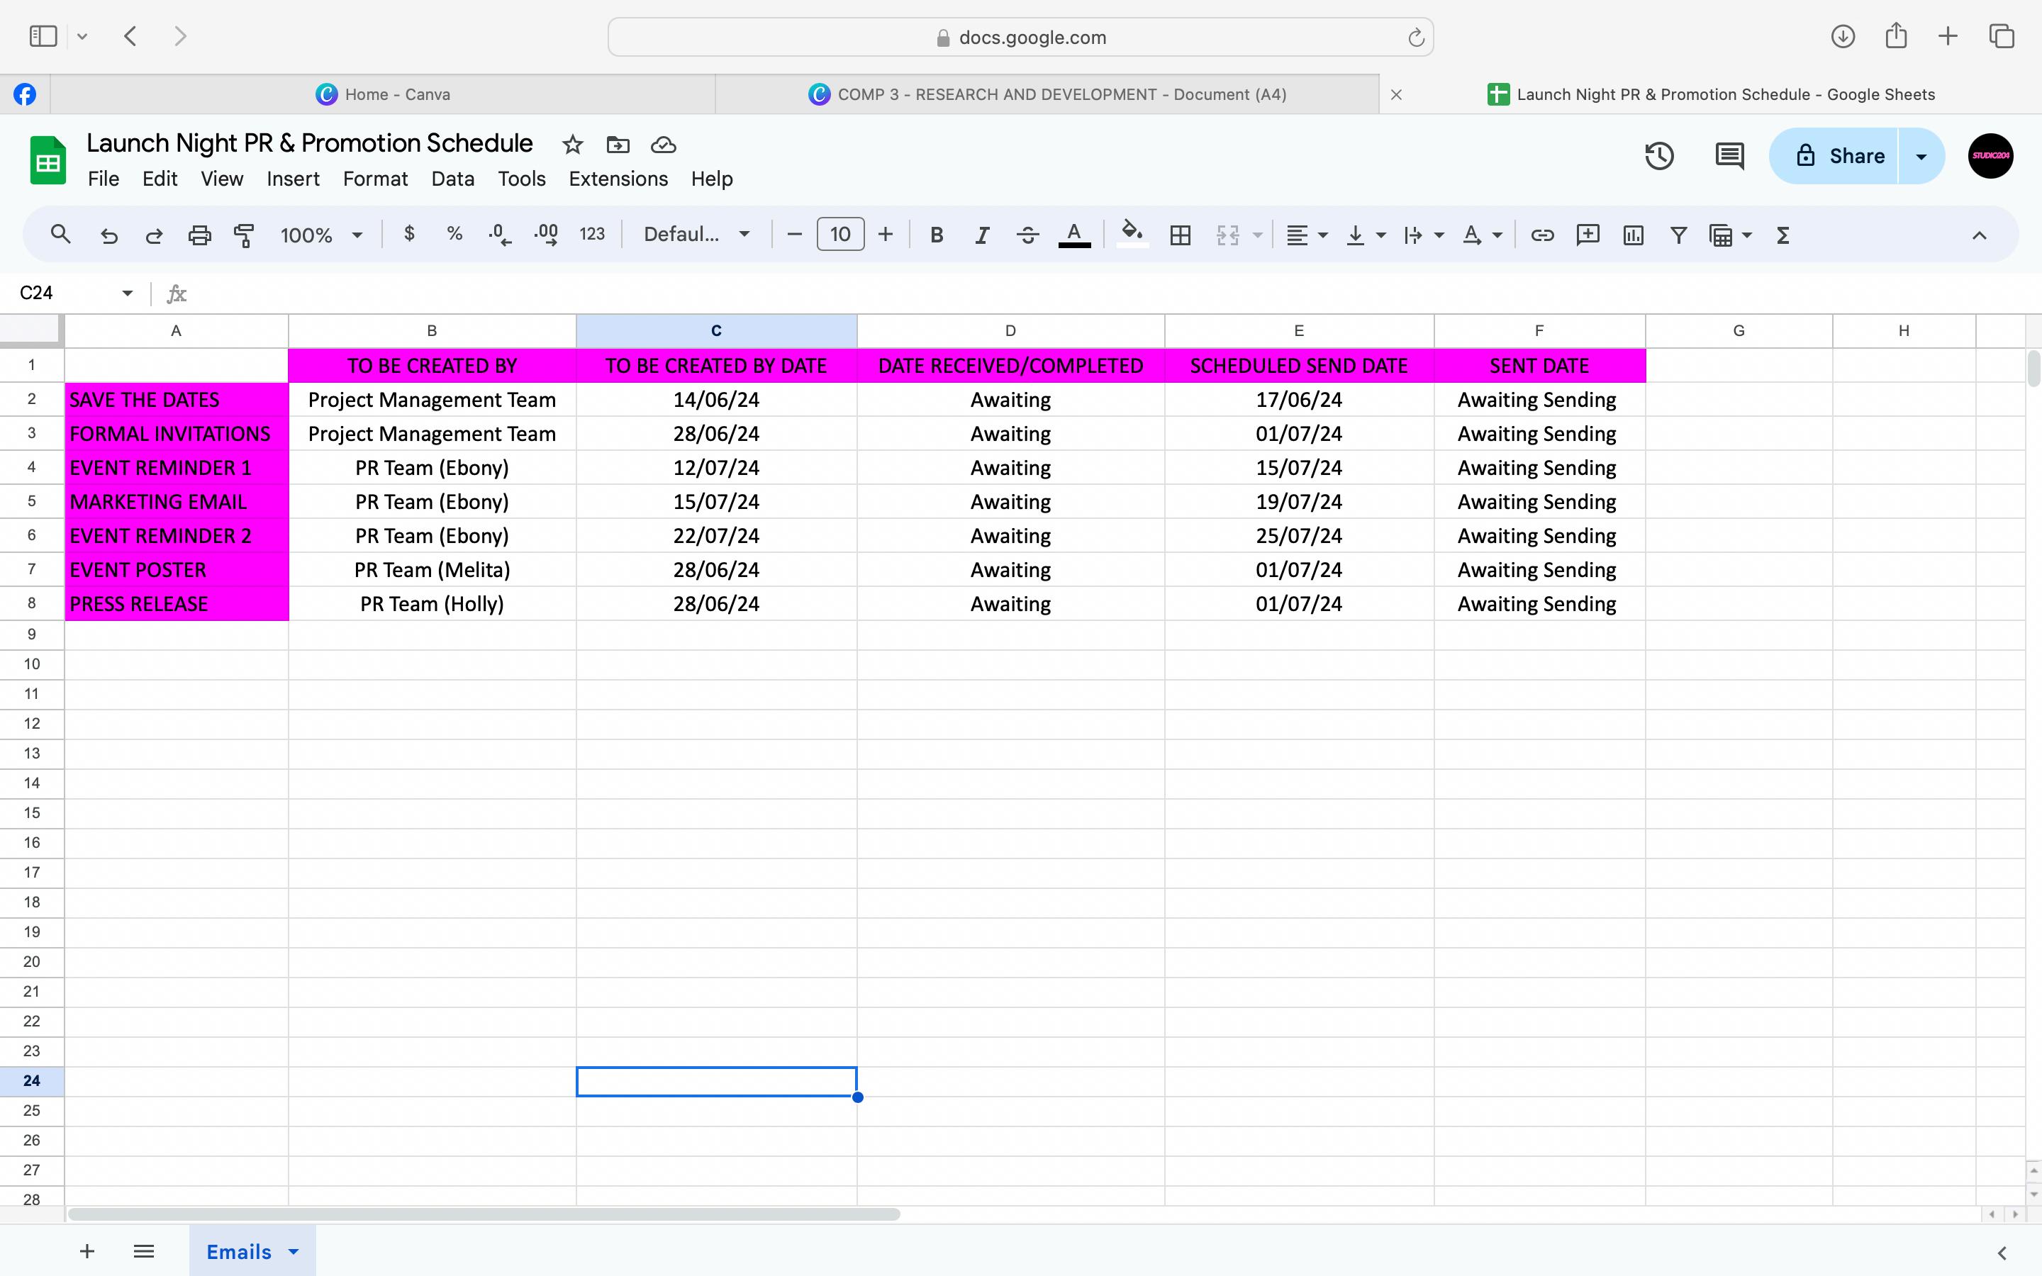Viewport: 2042px width, 1276px height.
Task: Toggle bold formatting
Action: [x=936, y=235]
